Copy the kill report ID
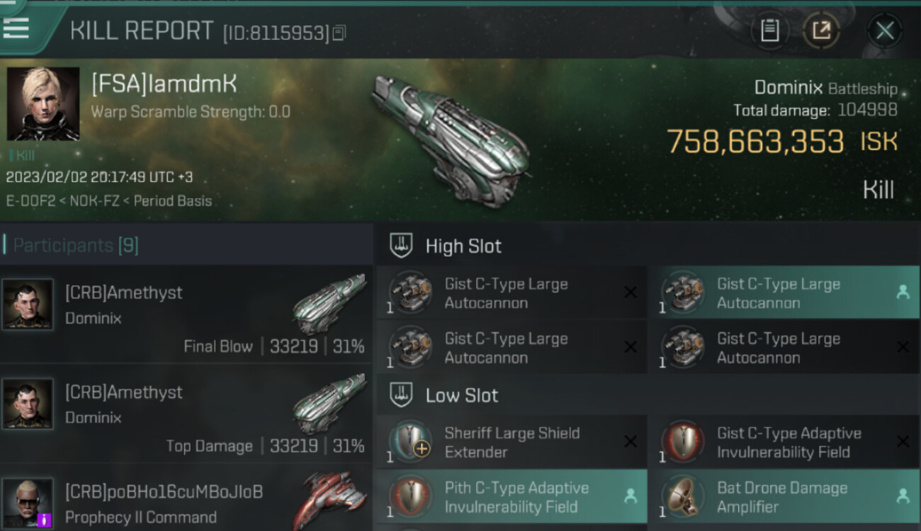The height and width of the screenshot is (531, 921). point(339,33)
